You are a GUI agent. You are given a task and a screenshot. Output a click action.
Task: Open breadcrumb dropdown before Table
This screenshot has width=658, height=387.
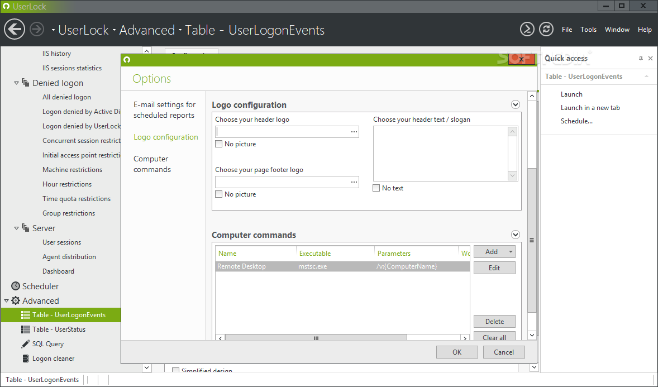pos(180,30)
